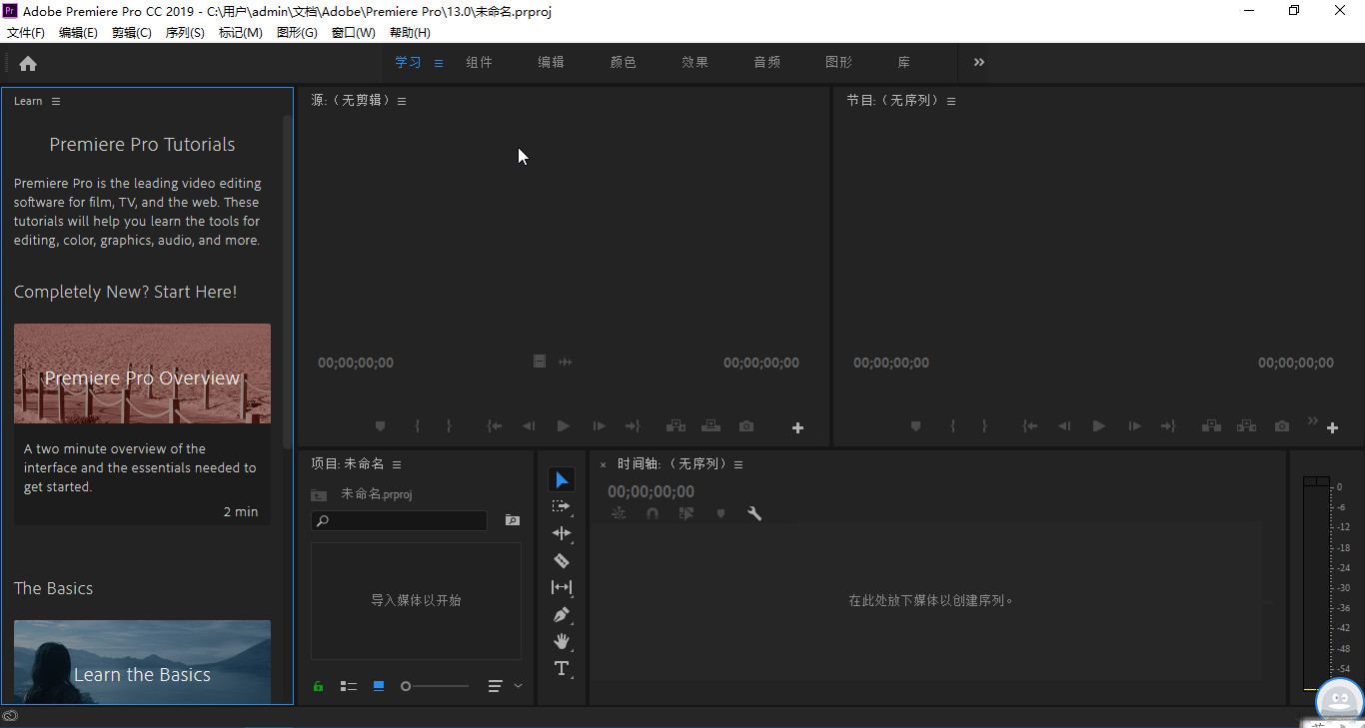Select the Ripple Edit tool

pyautogui.click(x=562, y=533)
